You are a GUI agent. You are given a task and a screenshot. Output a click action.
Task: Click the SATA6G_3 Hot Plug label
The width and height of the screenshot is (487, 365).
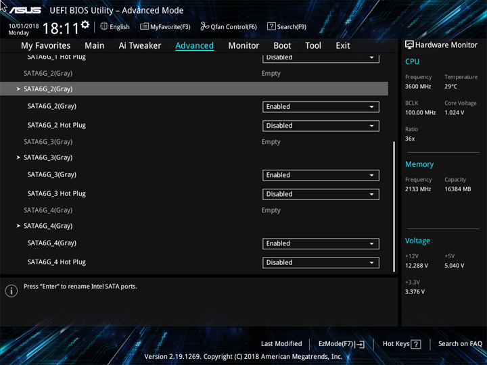tap(57, 194)
